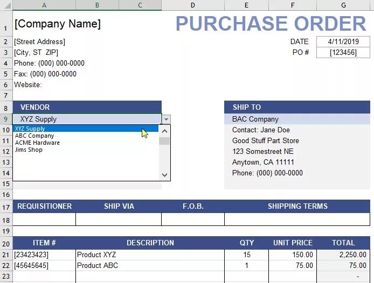Click the [City, ST ZIP] cell
This screenshot has height=283, width=374.
36,52
